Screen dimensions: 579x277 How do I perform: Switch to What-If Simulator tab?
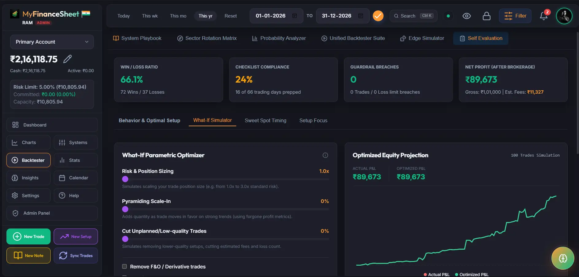[x=212, y=120]
